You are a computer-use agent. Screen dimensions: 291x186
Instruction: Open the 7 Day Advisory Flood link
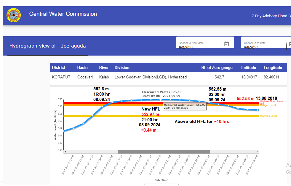[x=271, y=16]
